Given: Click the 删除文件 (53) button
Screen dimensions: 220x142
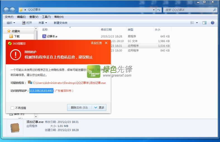Looking at the screenshot, I should [79, 107].
